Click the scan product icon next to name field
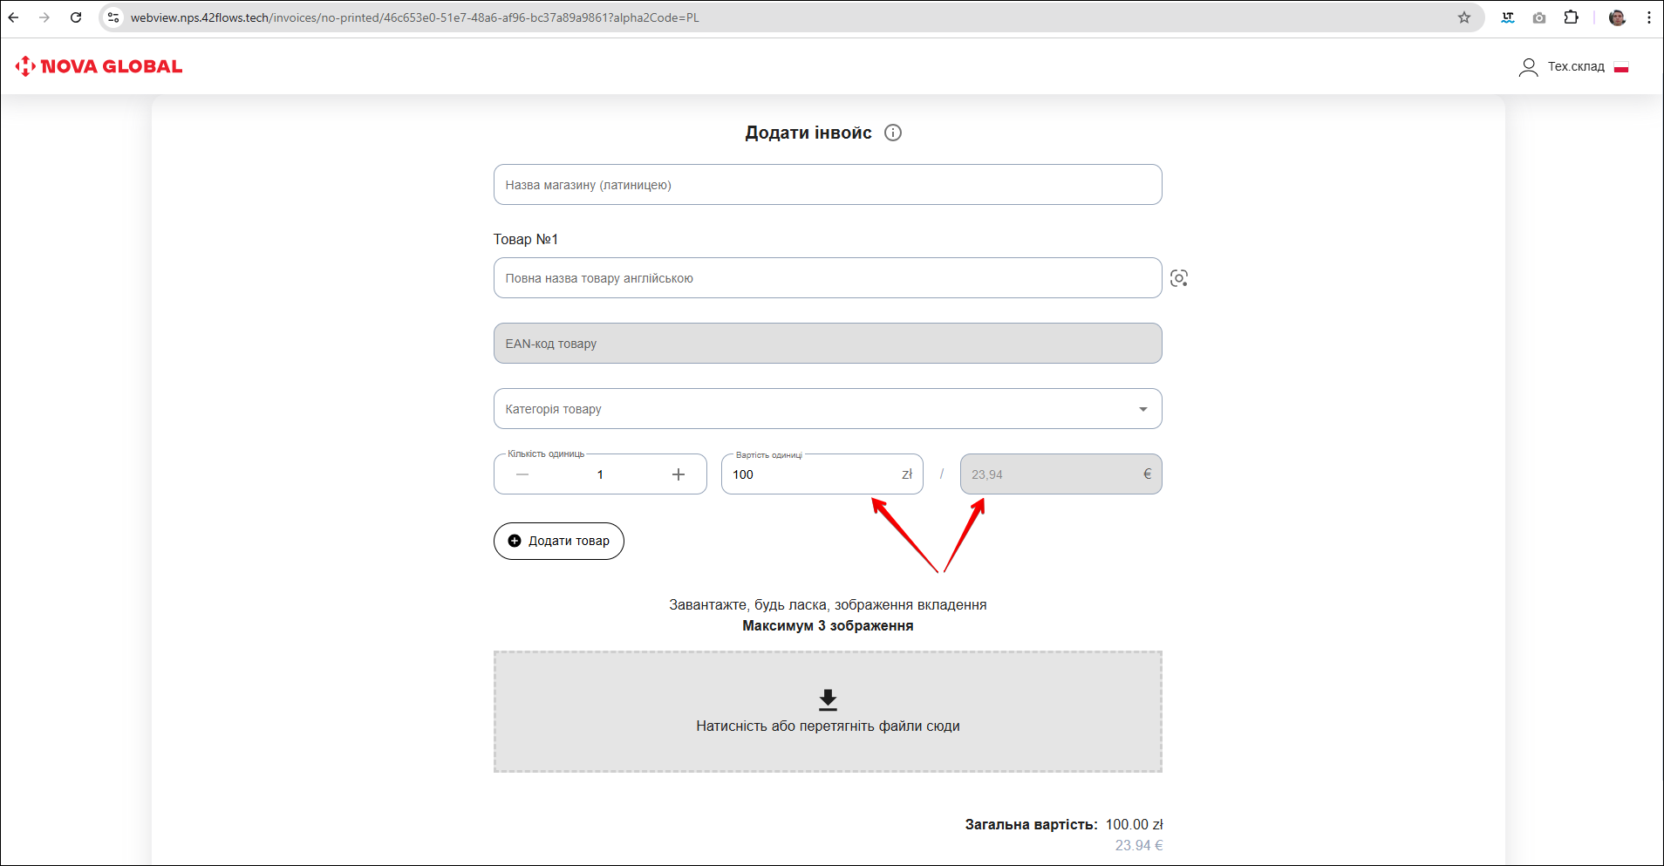The height and width of the screenshot is (866, 1664). click(1178, 278)
